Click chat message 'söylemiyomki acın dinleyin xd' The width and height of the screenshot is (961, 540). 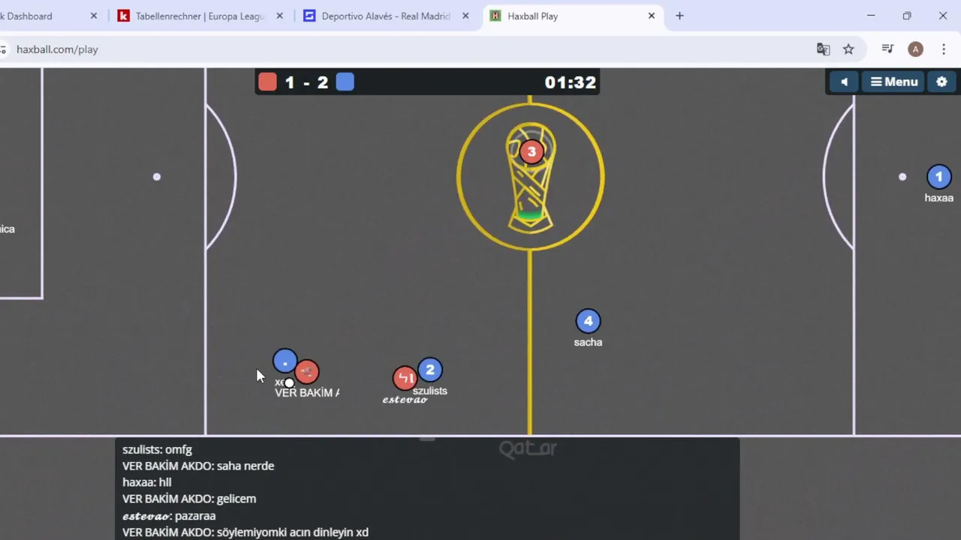click(x=293, y=532)
